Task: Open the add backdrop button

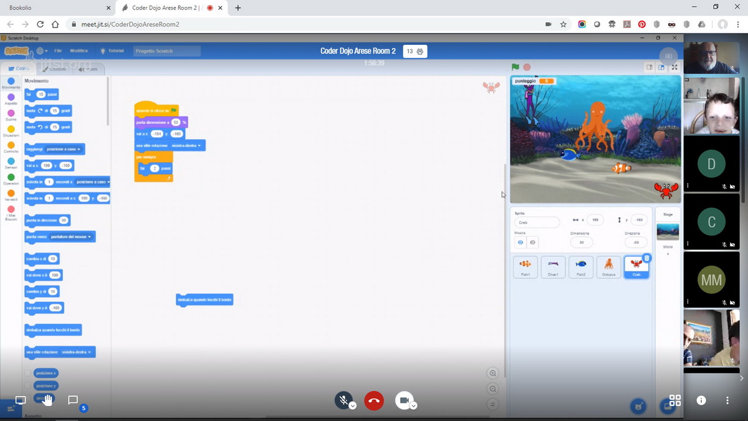Action: [x=666, y=407]
